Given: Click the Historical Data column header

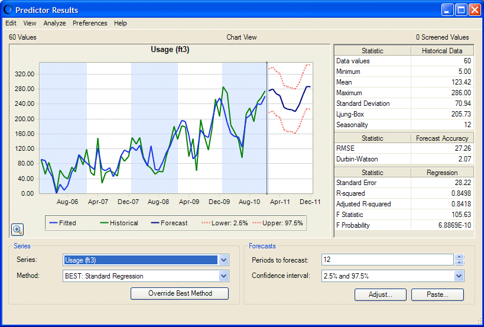Looking at the screenshot, I should pyautogui.click(x=442, y=51).
